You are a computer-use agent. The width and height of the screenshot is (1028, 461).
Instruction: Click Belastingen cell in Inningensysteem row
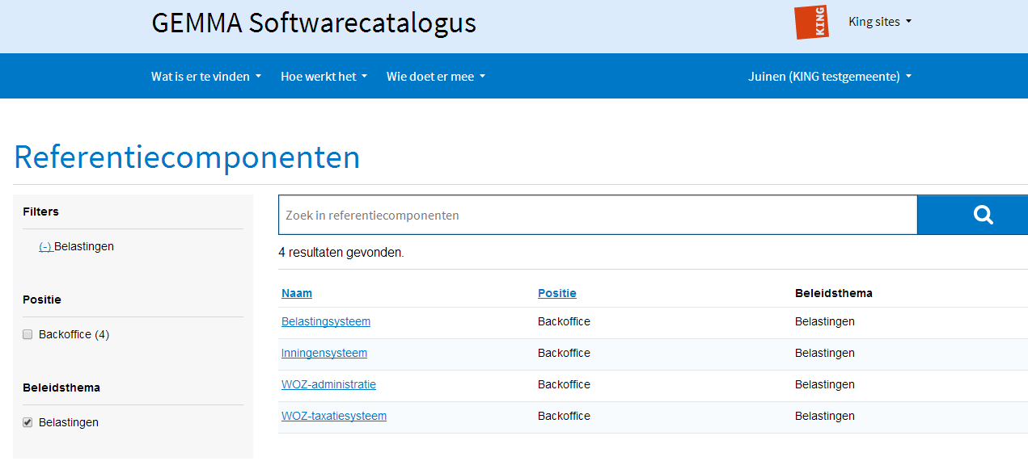click(x=825, y=353)
